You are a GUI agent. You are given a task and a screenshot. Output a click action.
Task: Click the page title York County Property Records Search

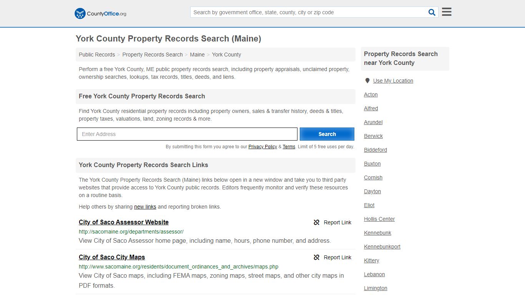(168, 38)
